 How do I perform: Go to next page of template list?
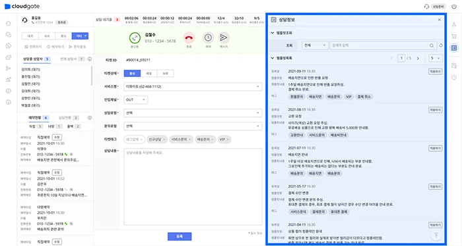tap(418, 58)
